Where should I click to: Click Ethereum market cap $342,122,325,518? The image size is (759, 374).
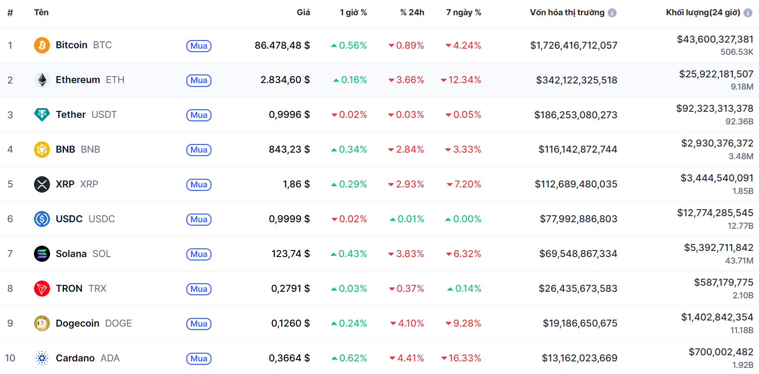click(577, 80)
